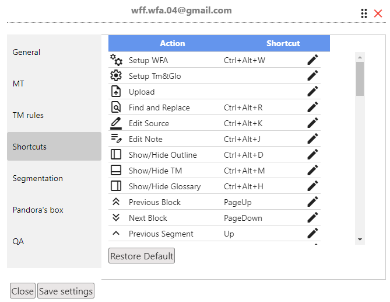Image resolution: width=390 pixels, height=302 pixels.
Task: Click the wff.wfa.04@gmail.com account title
Action: (181, 11)
